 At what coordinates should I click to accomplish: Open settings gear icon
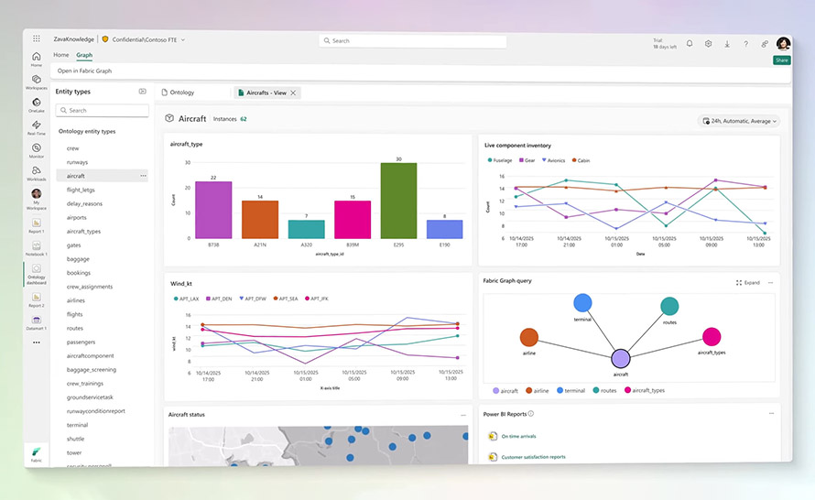(709, 44)
